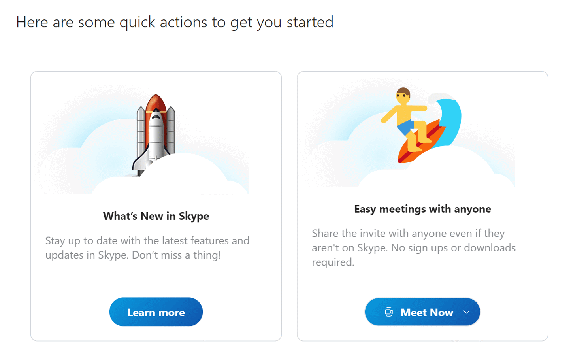Screen dimensions: 569x355
Task: Select the rocket launch illustration
Action: [x=156, y=130]
